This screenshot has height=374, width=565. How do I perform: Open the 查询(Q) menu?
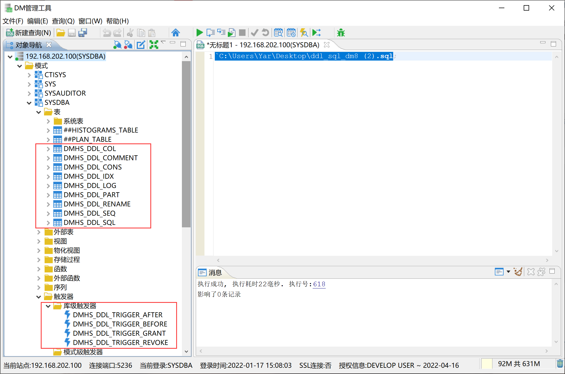[x=63, y=21]
